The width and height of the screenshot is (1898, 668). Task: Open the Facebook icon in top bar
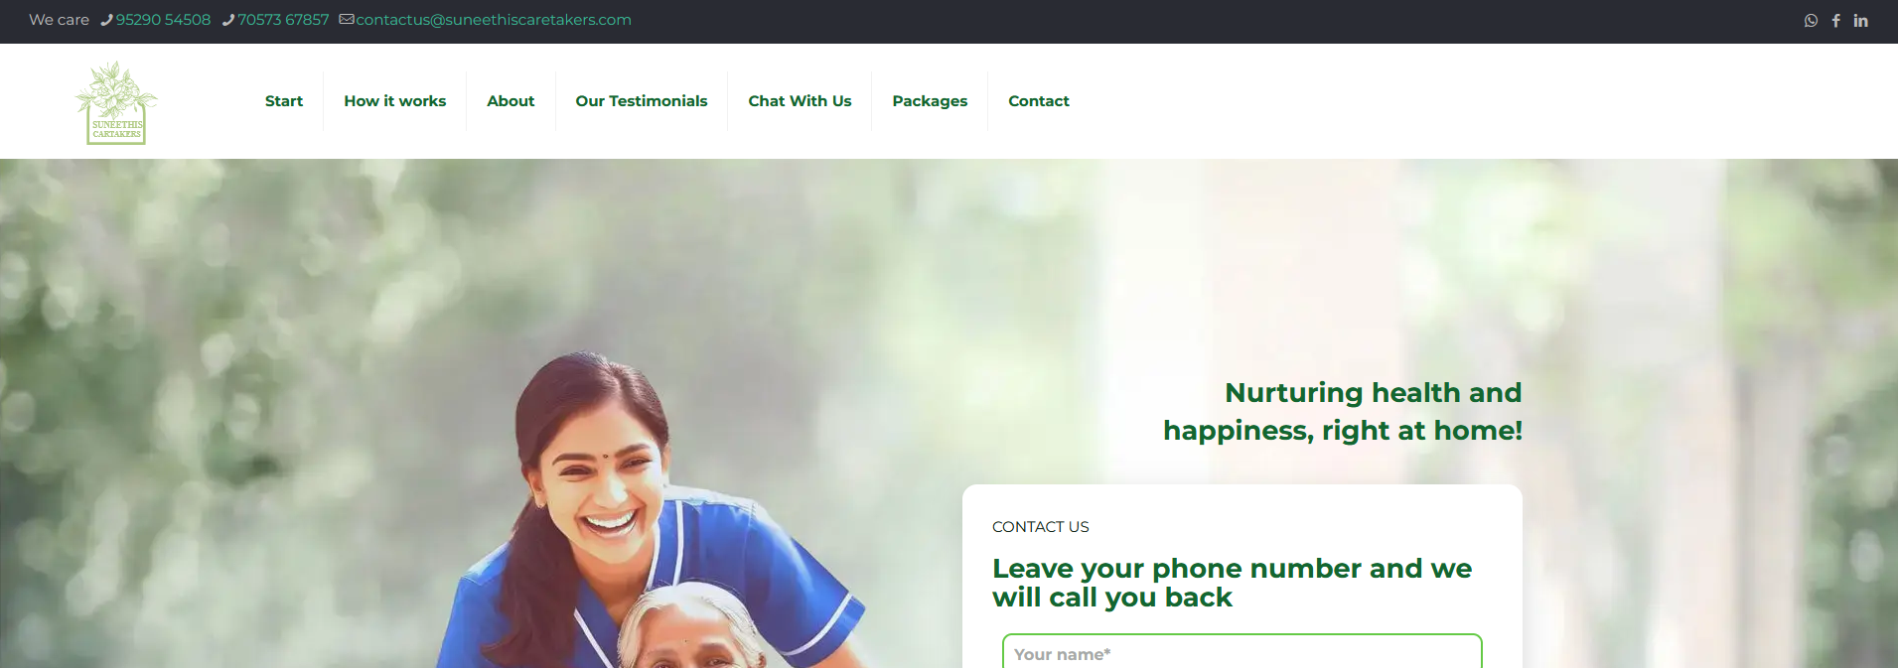1836,21
